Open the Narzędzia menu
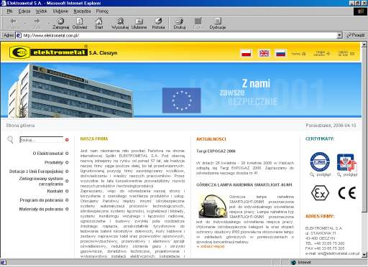The width and height of the screenshot is (368, 267). pos(82,11)
